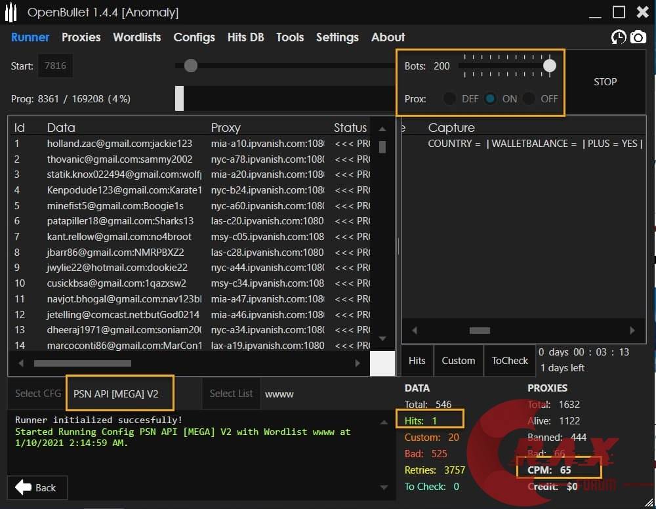Click the Select CFG button
The height and width of the screenshot is (509, 656).
(x=37, y=393)
